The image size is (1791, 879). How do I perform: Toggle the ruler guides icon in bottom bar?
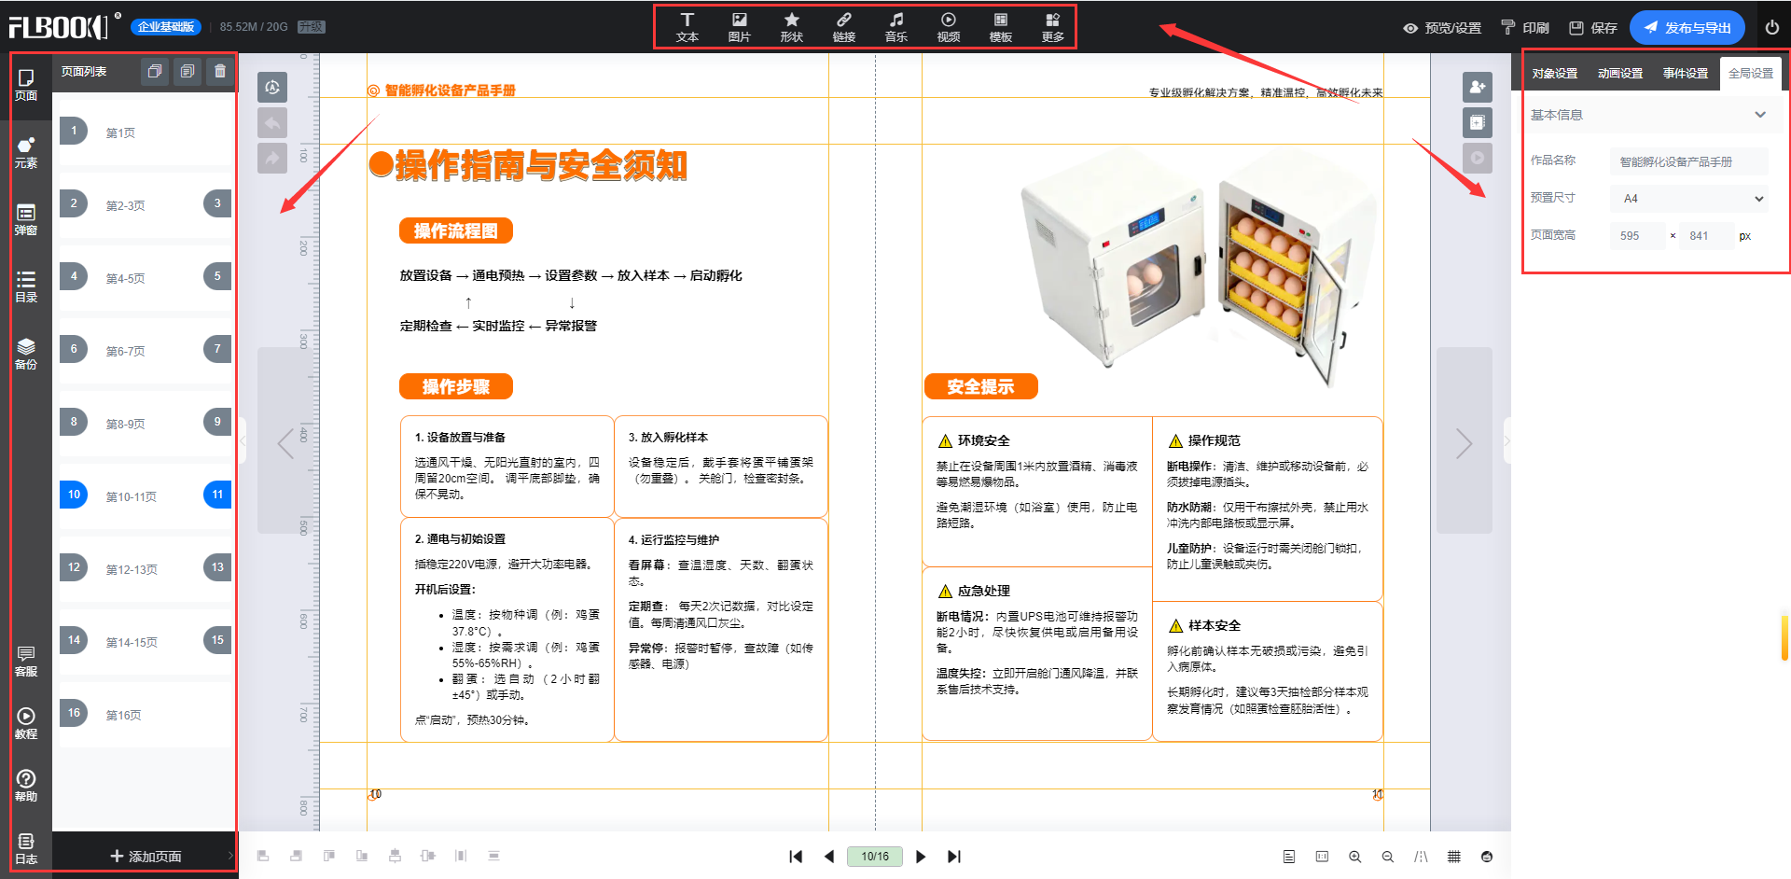(1421, 857)
